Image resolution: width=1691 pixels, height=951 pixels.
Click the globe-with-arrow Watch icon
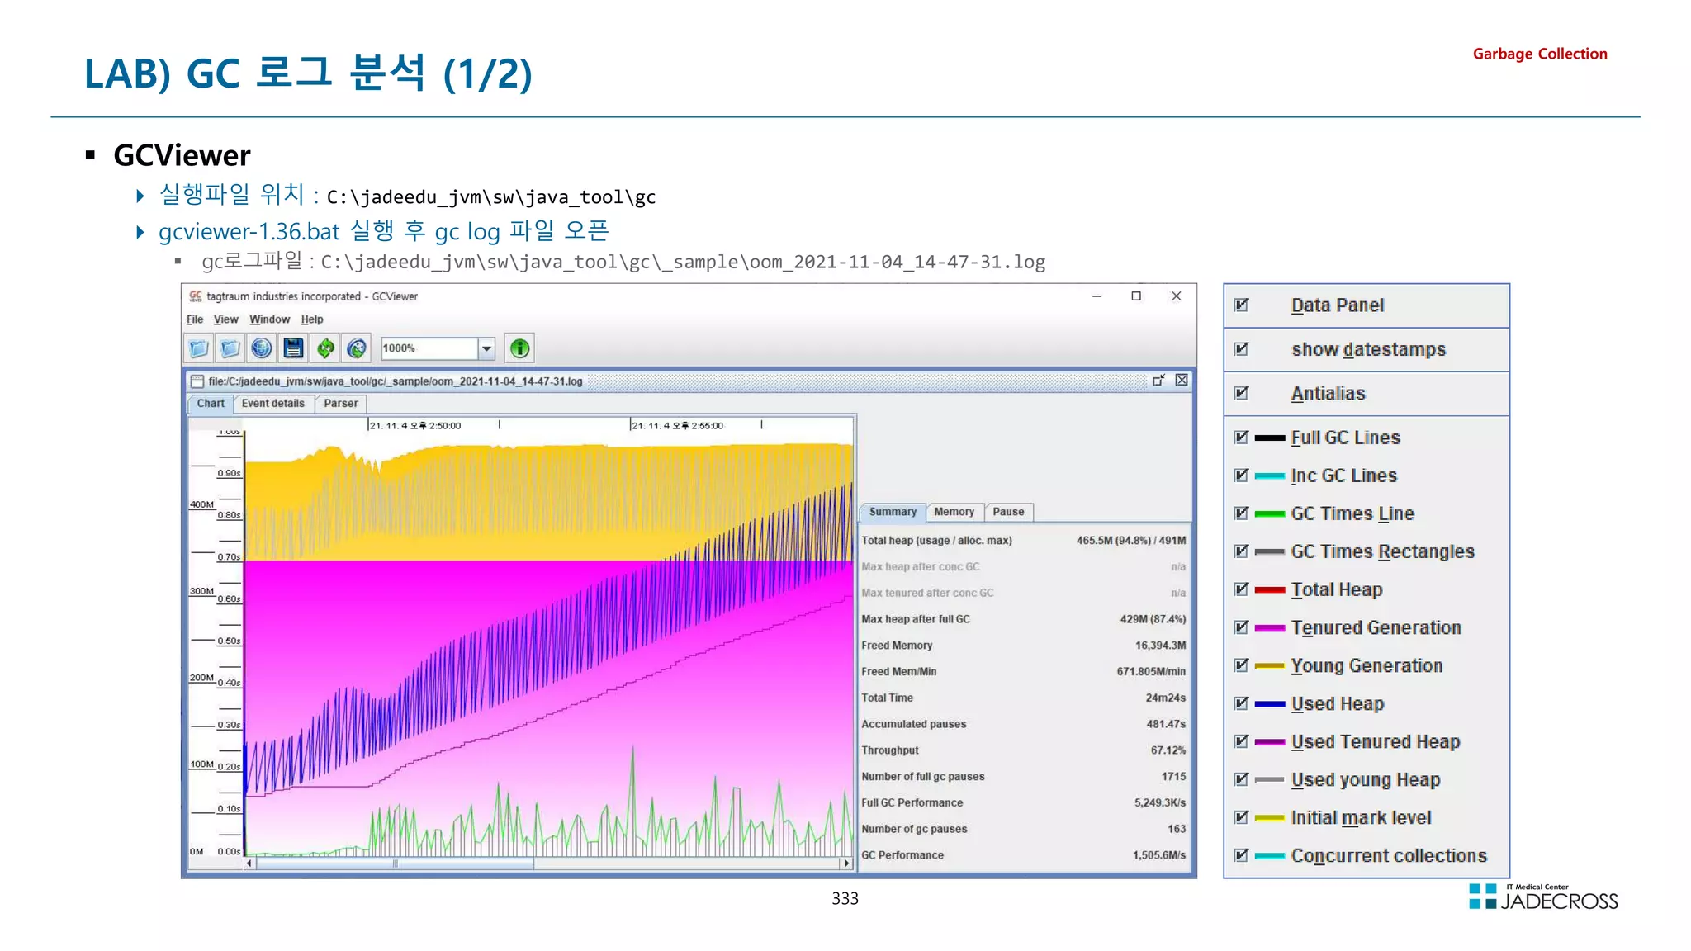pos(357,348)
